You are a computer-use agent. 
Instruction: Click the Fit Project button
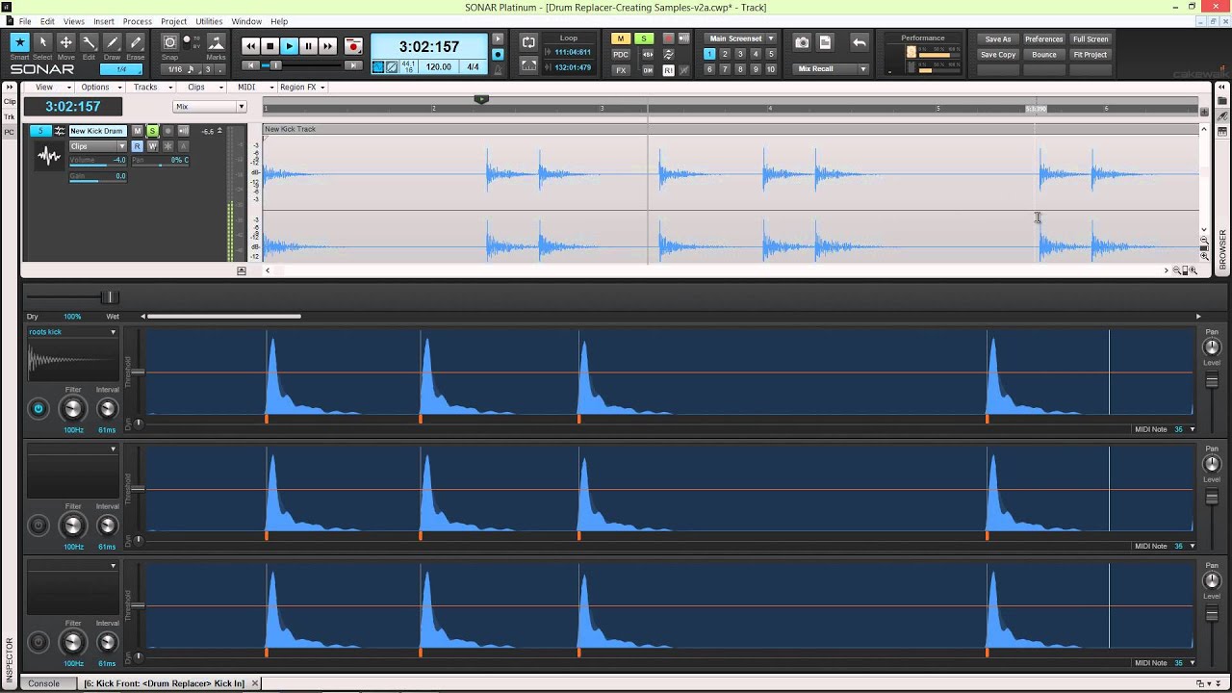tap(1091, 55)
